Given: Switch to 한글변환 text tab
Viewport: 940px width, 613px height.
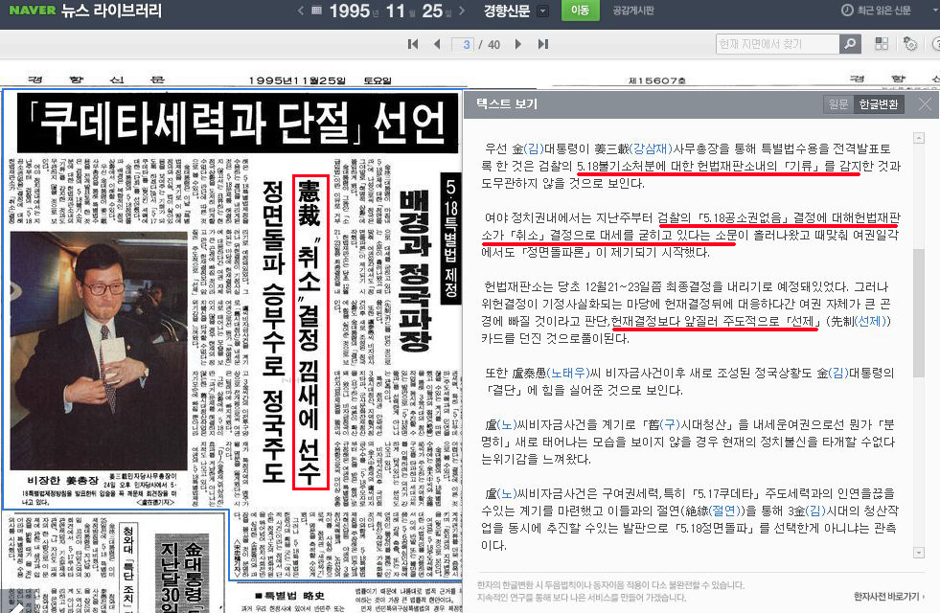Looking at the screenshot, I should coord(879,104).
